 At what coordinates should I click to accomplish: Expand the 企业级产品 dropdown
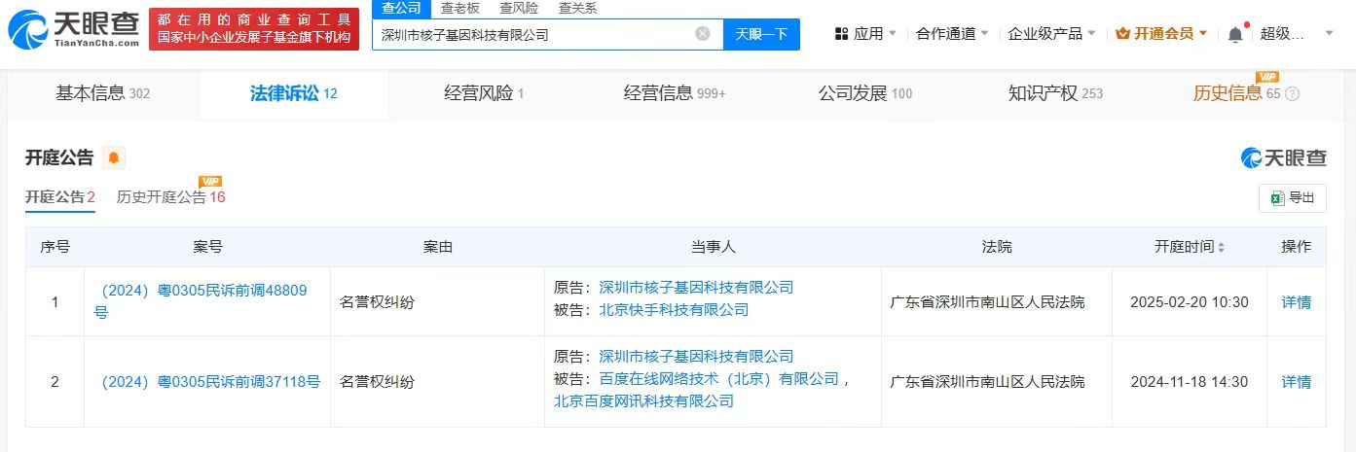click(1051, 34)
